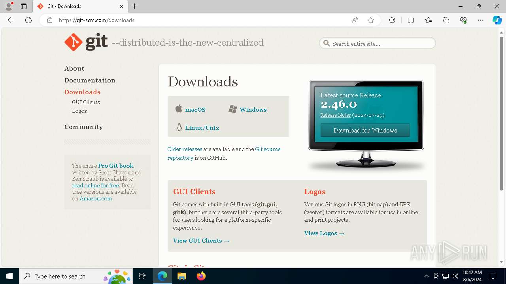Open the Copilot sidebar
This screenshot has height=284, width=506.
coord(497,20)
